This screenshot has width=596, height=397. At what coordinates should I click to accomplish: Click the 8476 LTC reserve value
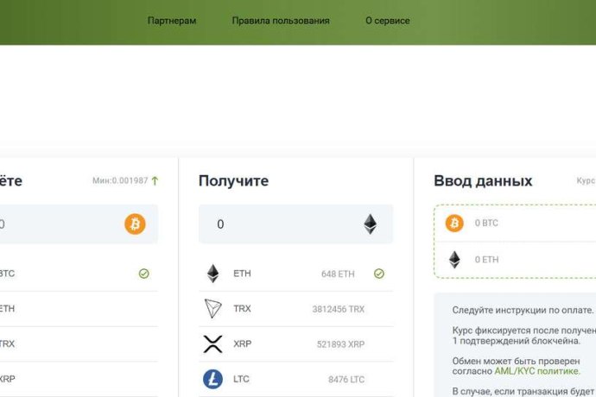pyautogui.click(x=346, y=379)
